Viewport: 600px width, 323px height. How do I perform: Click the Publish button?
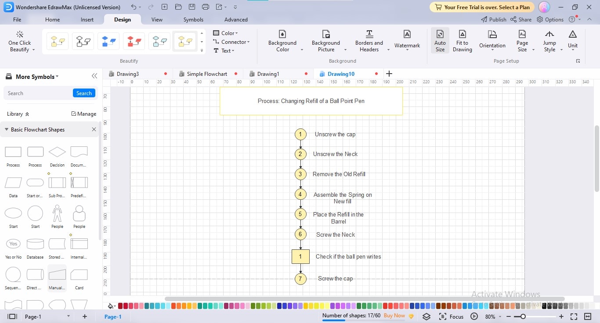pos(494,19)
